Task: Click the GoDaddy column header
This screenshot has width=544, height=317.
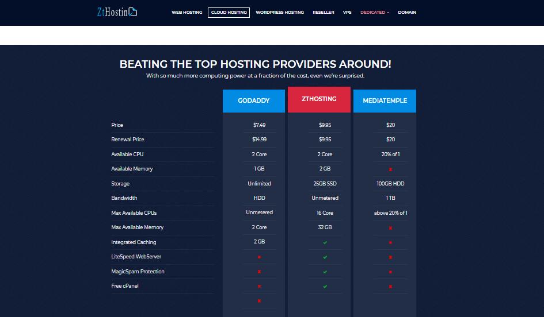Action: click(x=254, y=100)
